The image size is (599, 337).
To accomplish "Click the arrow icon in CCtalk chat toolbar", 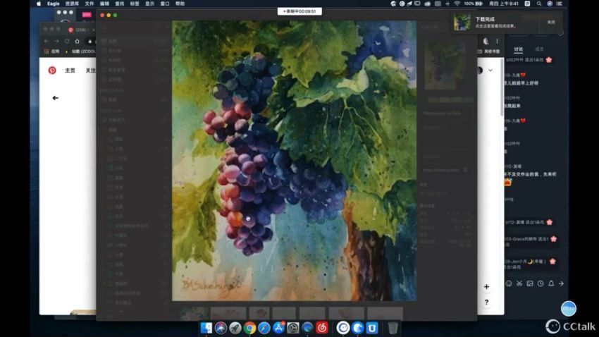I will [x=561, y=283].
